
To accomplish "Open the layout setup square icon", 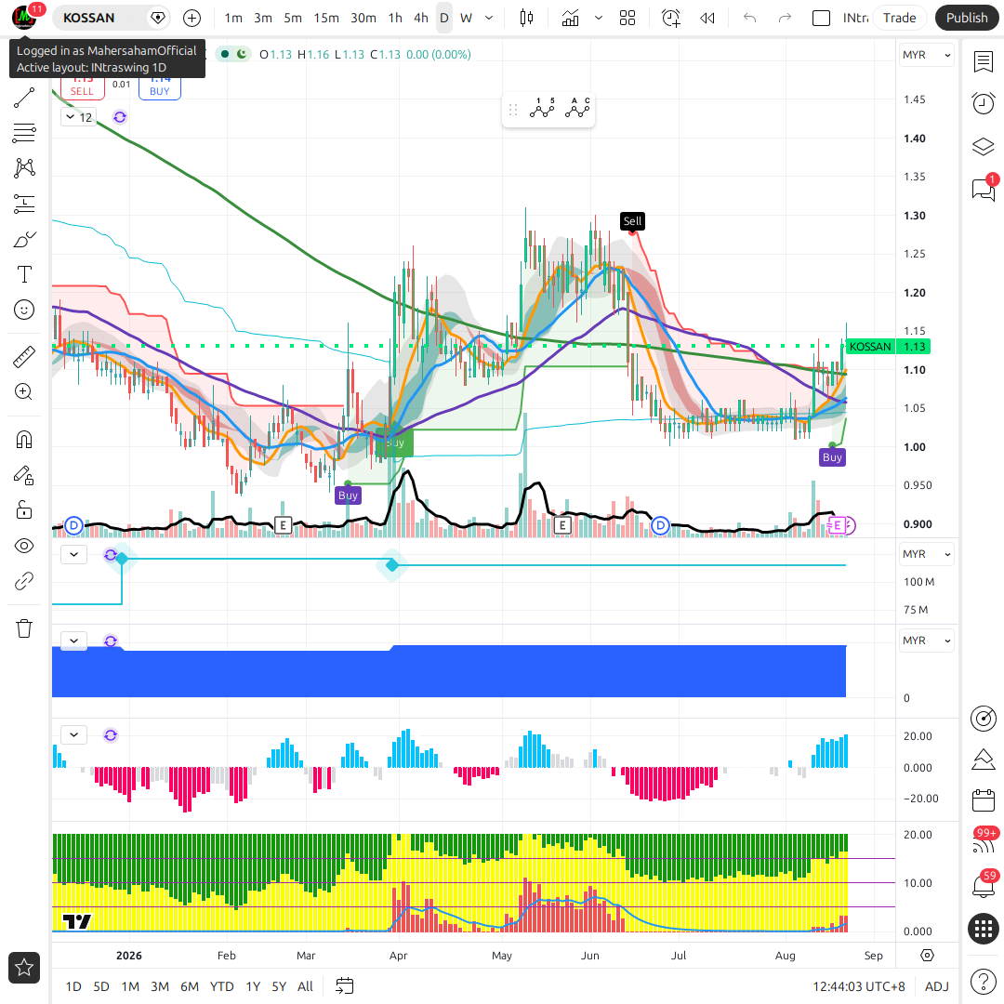I will tap(821, 18).
